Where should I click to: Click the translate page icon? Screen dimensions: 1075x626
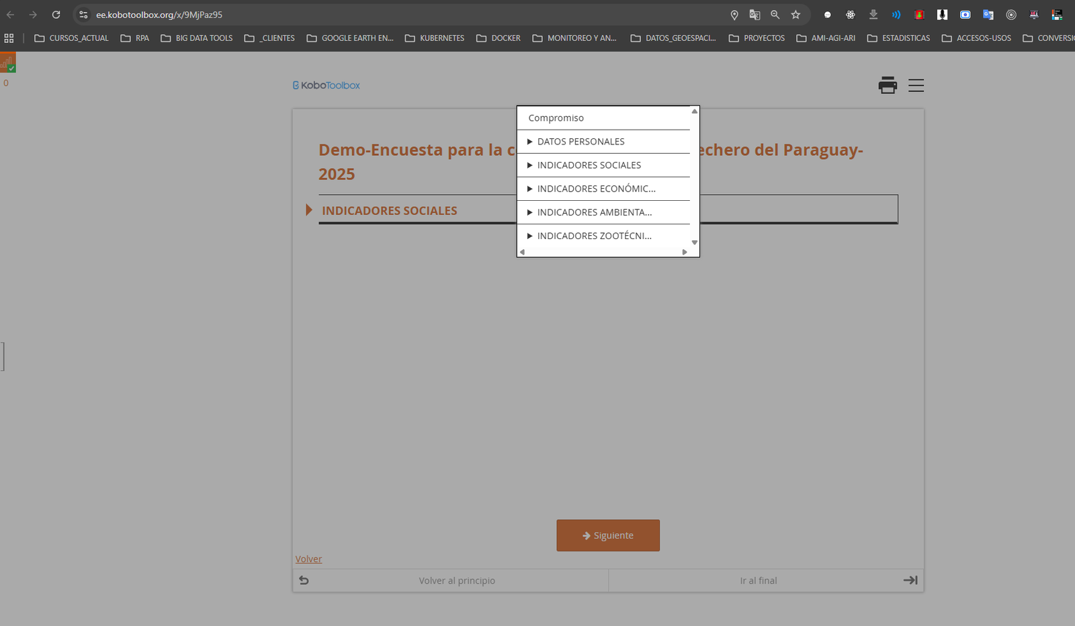pyautogui.click(x=755, y=15)
